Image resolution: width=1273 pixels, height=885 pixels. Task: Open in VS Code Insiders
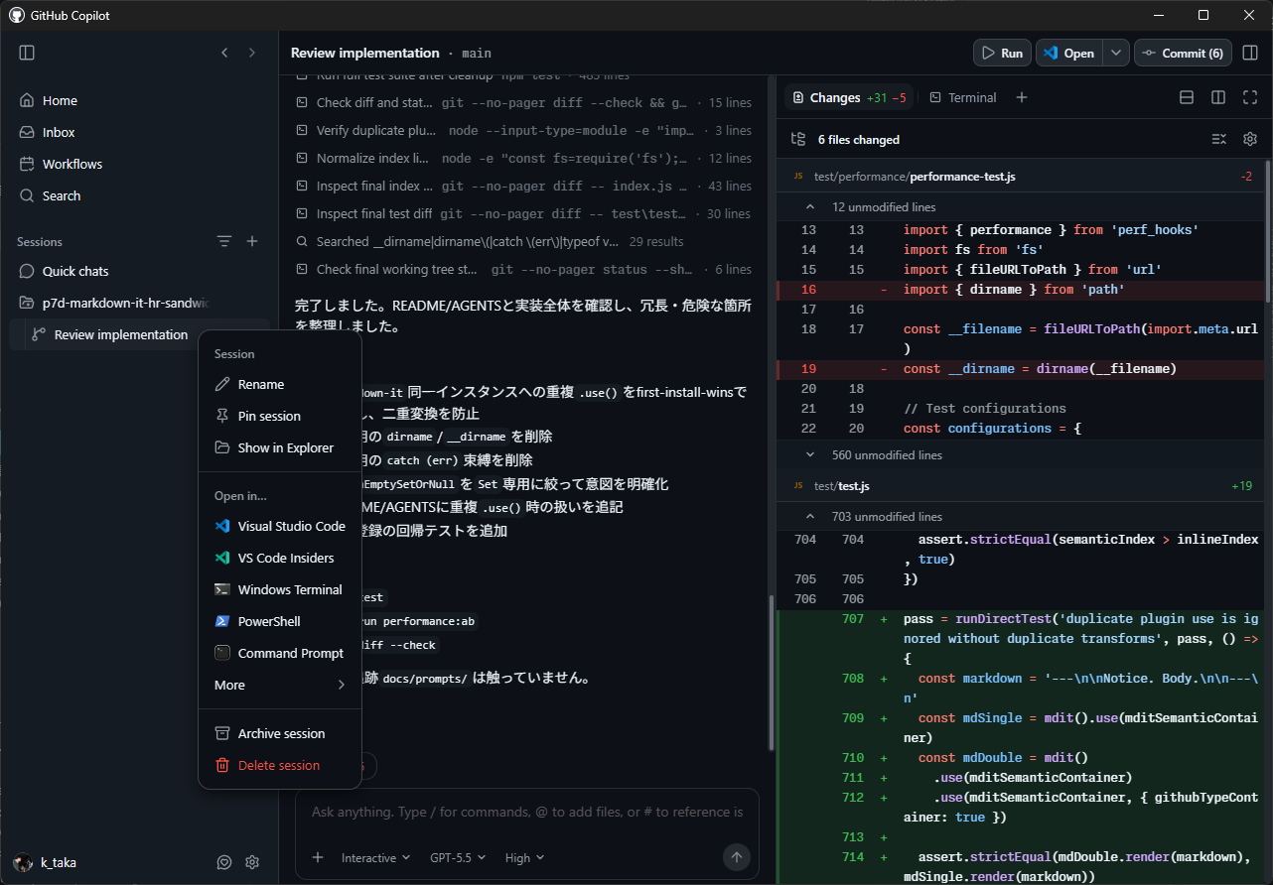[280, 558]
